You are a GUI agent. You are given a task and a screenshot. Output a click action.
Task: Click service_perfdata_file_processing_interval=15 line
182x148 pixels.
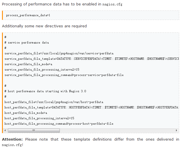[x=42, y=69]
